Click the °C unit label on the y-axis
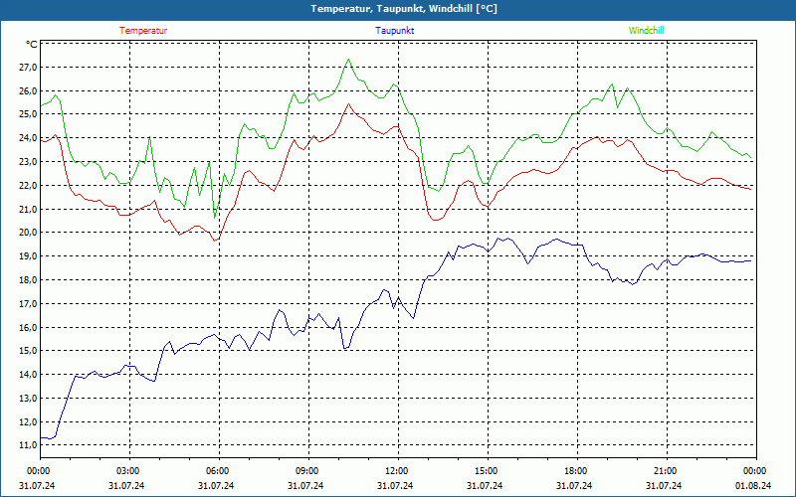Image resolution: width=796 pixels, height=497 pixels. tap(31, 45)
